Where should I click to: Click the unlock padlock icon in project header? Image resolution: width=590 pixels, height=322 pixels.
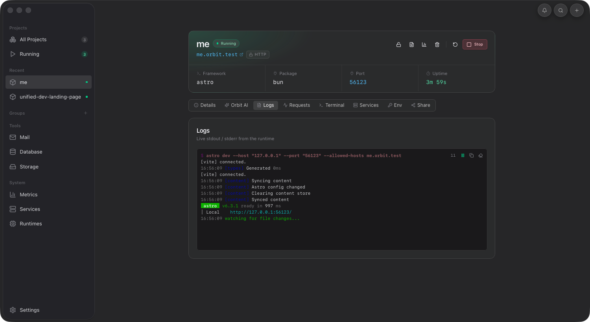pyautogui.click(x=398, y=44)
